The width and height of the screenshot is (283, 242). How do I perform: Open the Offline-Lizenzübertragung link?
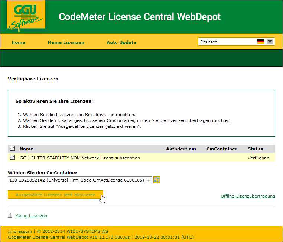248,196
